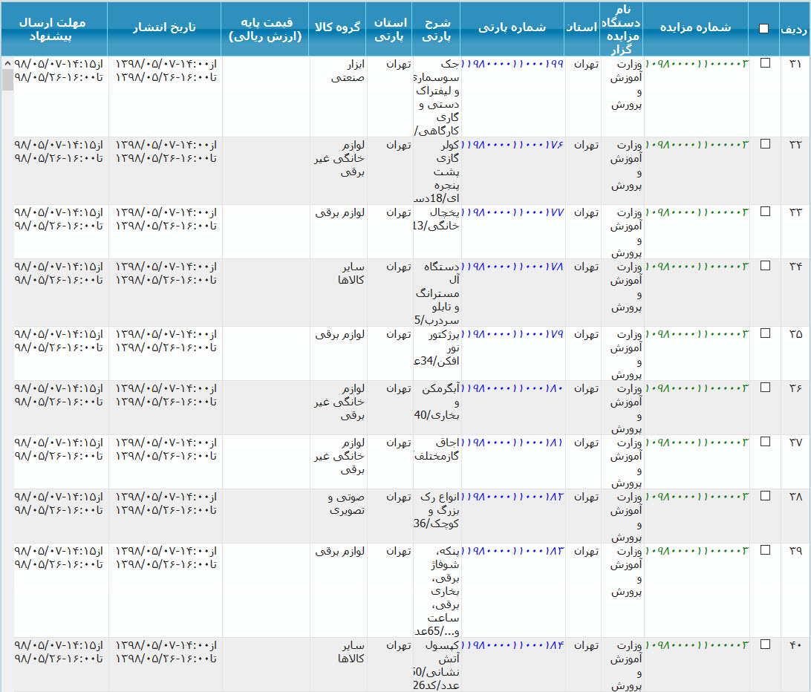Open the green auction number link in row ۳۳
811x692 pixels.
click(697, 212)
